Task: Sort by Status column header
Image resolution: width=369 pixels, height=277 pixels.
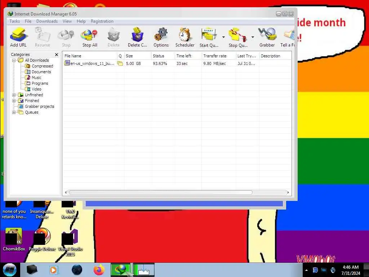Action: point(163,56)
